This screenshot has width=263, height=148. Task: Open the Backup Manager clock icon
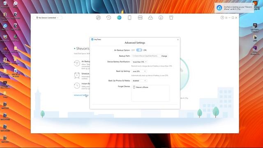pyautogui.click(x=108, y=18)
